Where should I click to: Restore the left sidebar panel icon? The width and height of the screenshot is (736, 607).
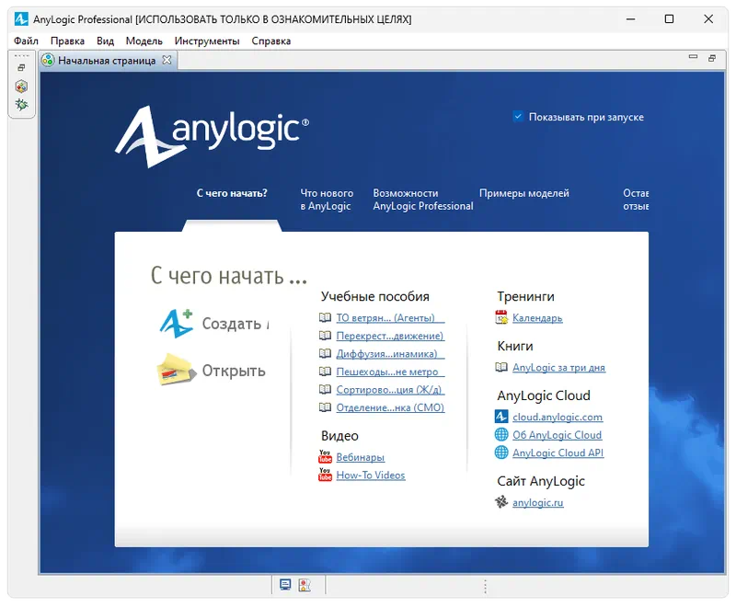[21, 68]
